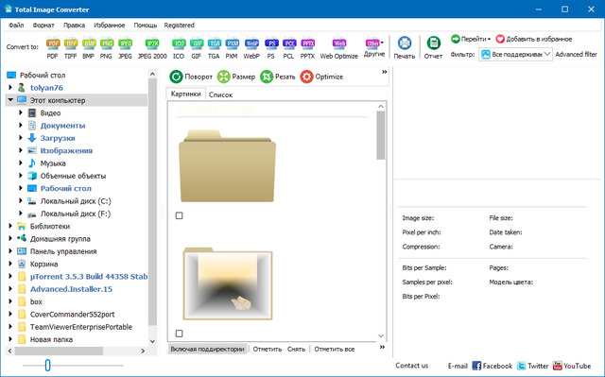The height and width of the screenshot is (377, 605).
Task: Select Документы in folder tree
Action: 62,126
